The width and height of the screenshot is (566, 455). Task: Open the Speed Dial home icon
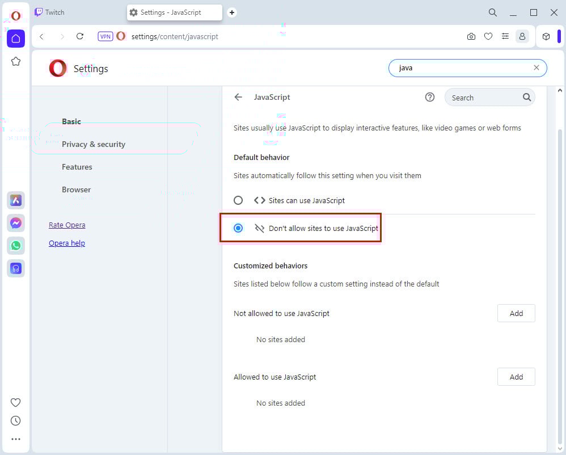[x=16, y=38]
